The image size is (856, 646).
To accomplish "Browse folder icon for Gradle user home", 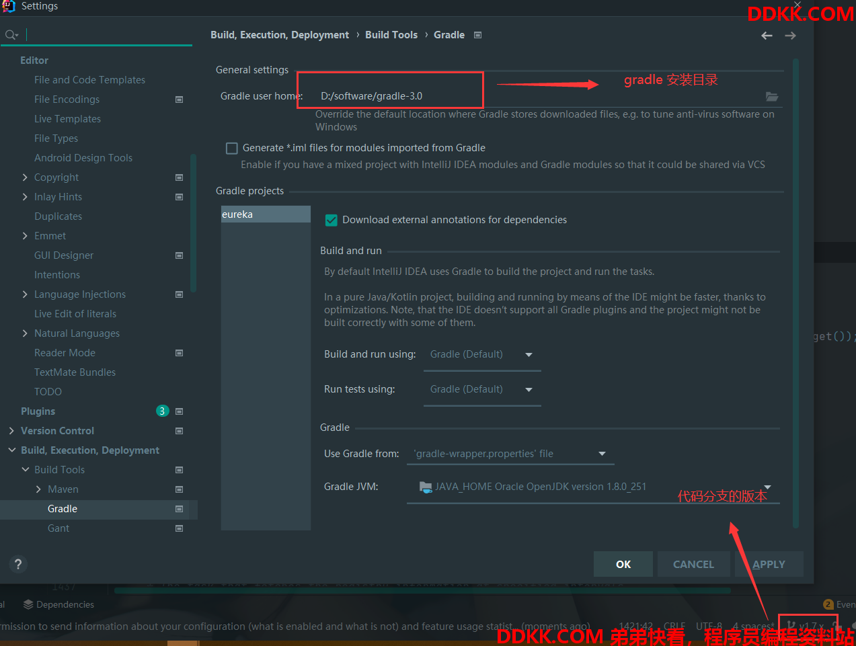I will 772,97.
